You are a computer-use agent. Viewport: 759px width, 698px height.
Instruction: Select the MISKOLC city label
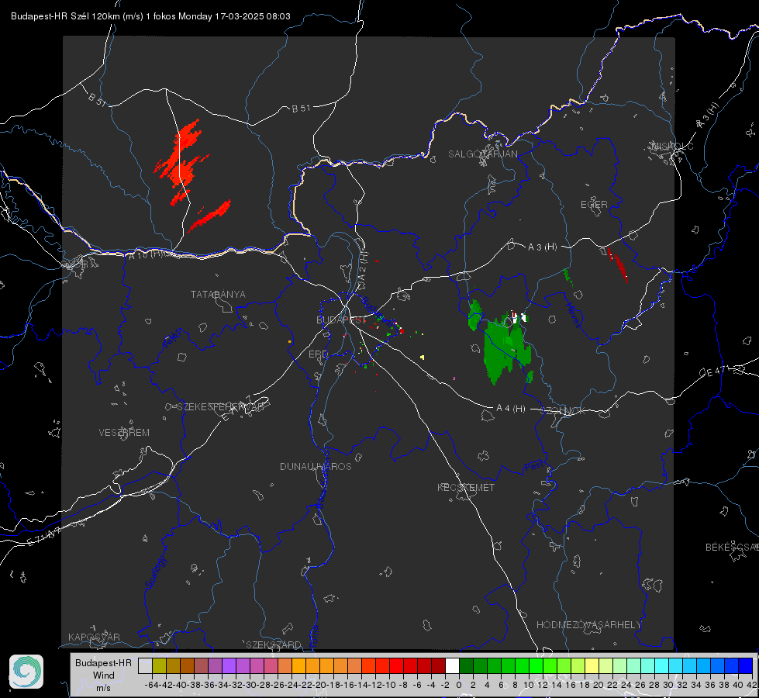pos(672,146)
